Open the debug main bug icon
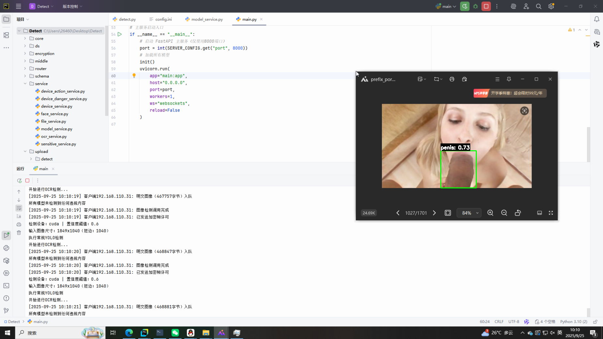The width and height of the screenshot is (603, 339). point(475,6)
